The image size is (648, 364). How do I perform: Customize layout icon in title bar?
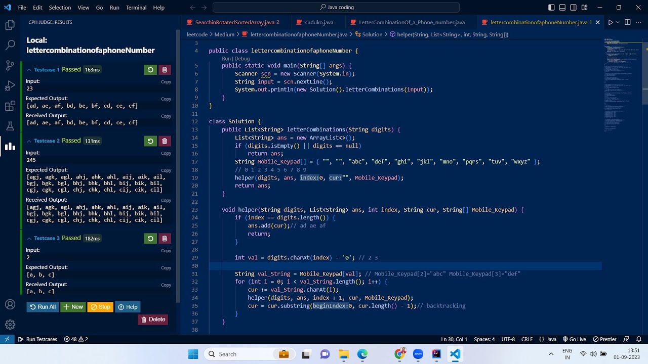[585, 8]
